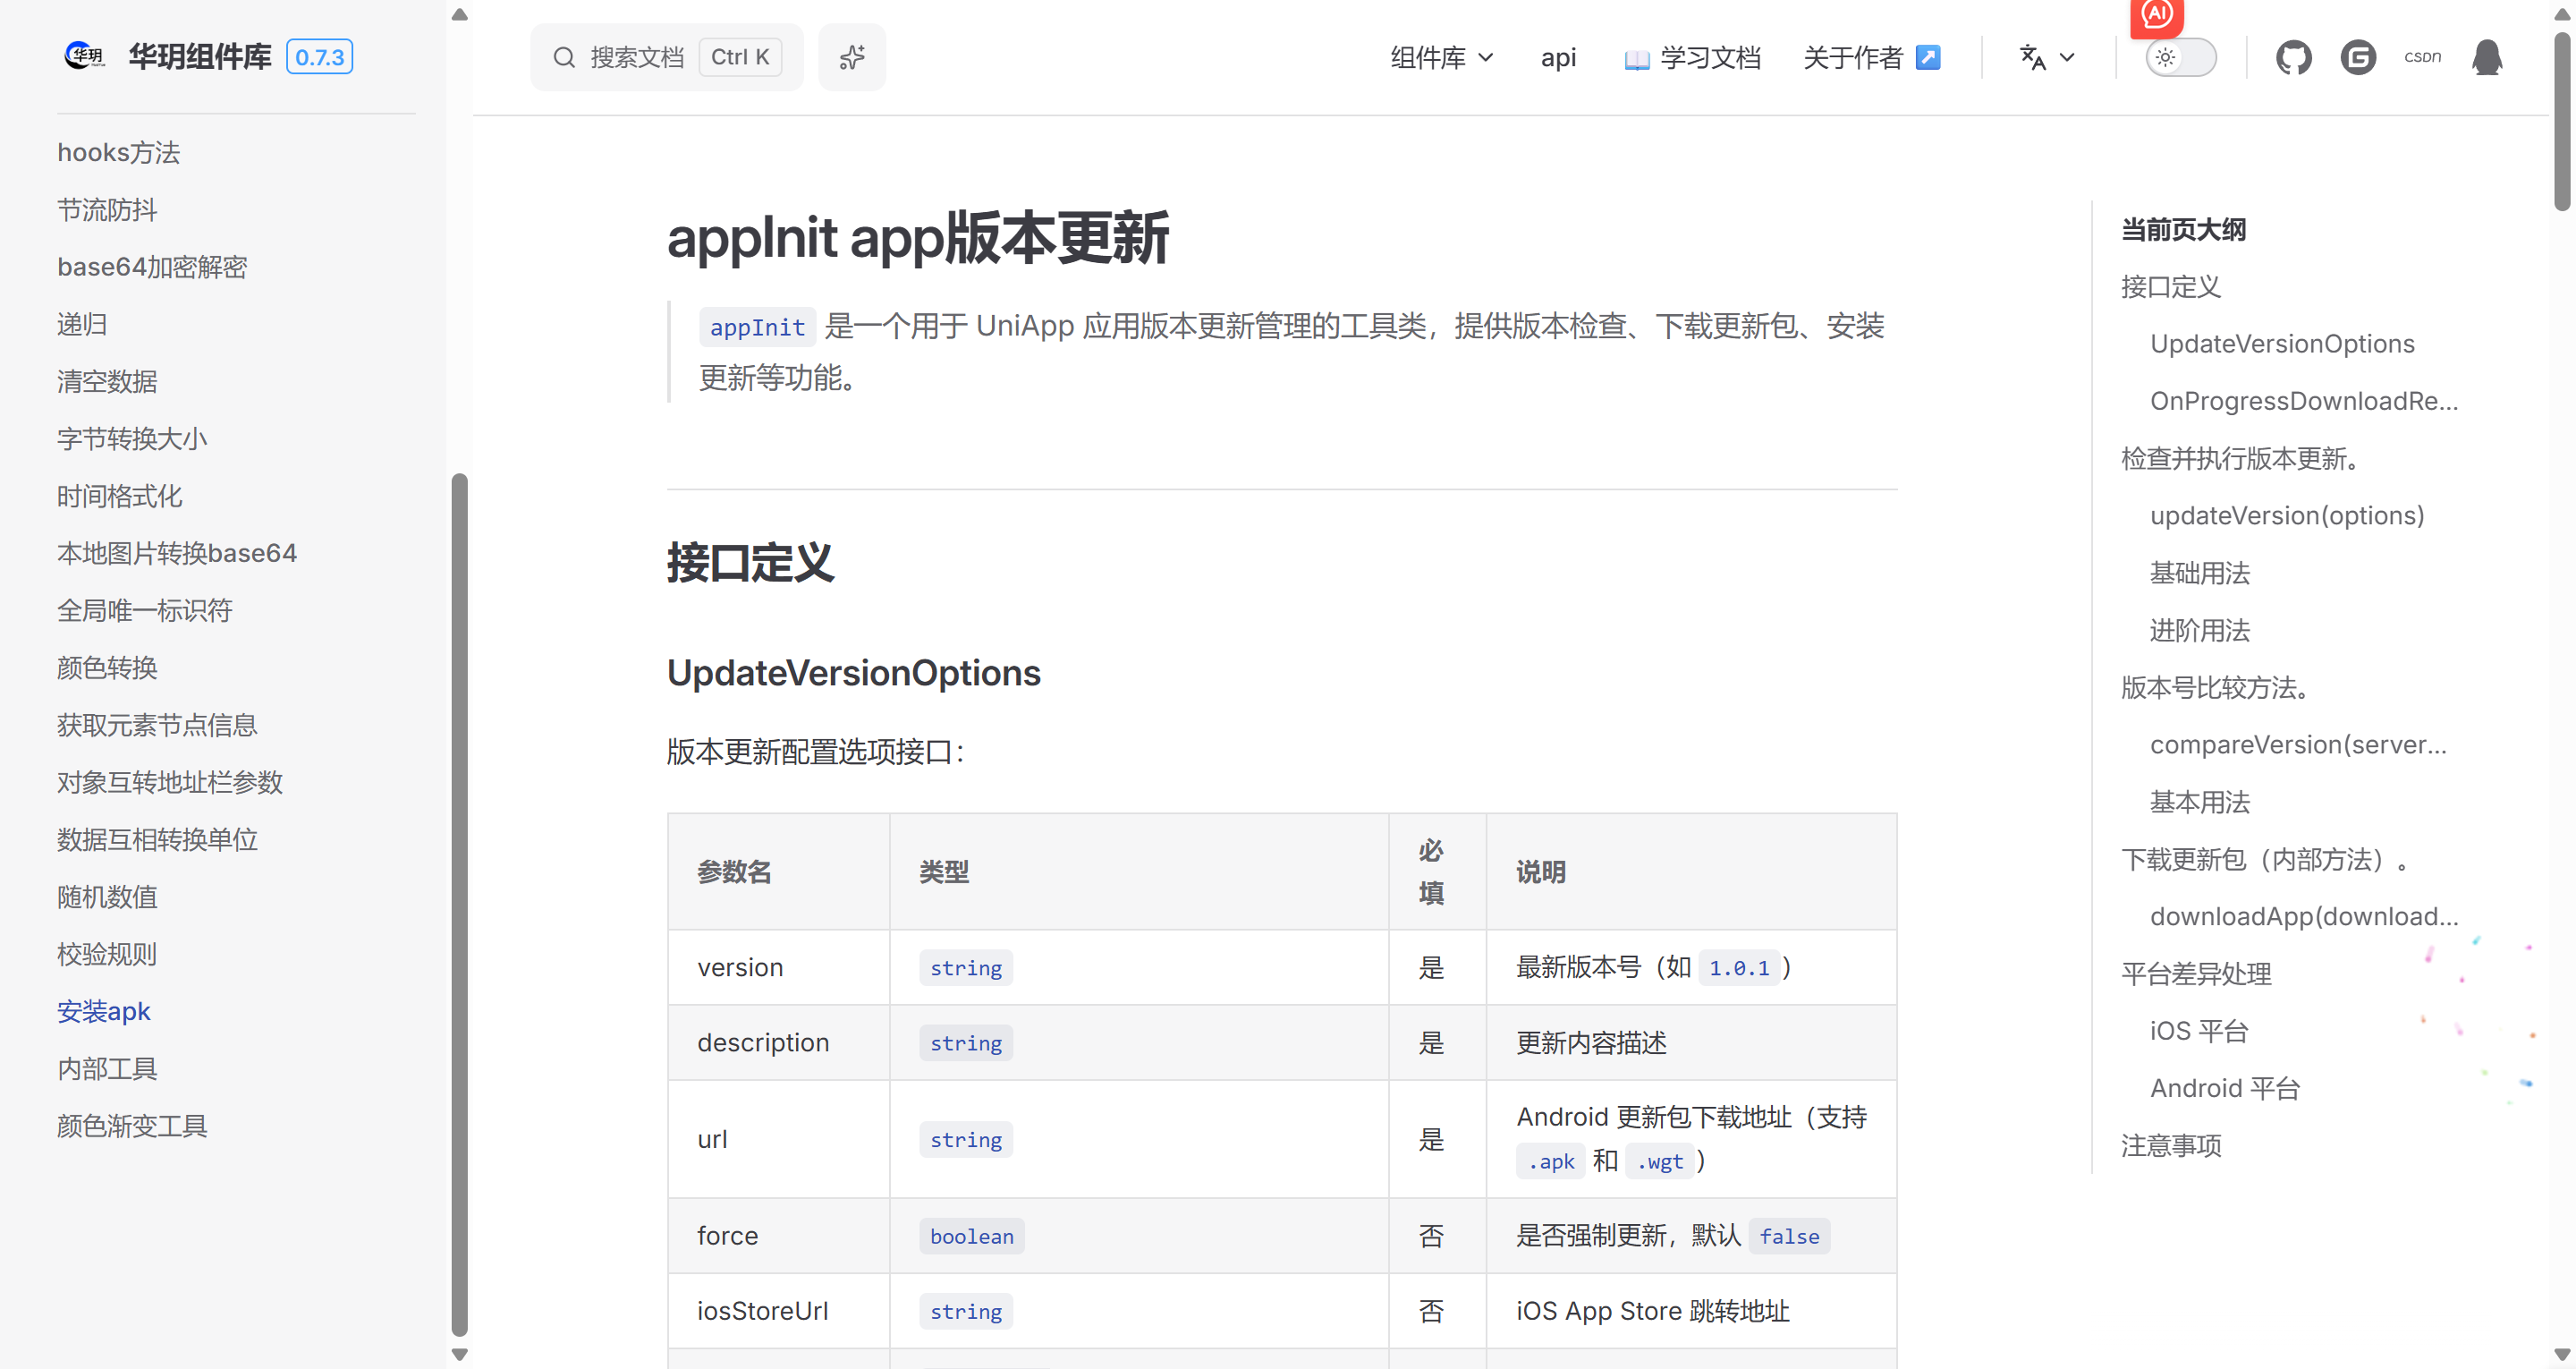2576x1369 pixels.
Task: Open the api nav item
Action: (1558, 57)
